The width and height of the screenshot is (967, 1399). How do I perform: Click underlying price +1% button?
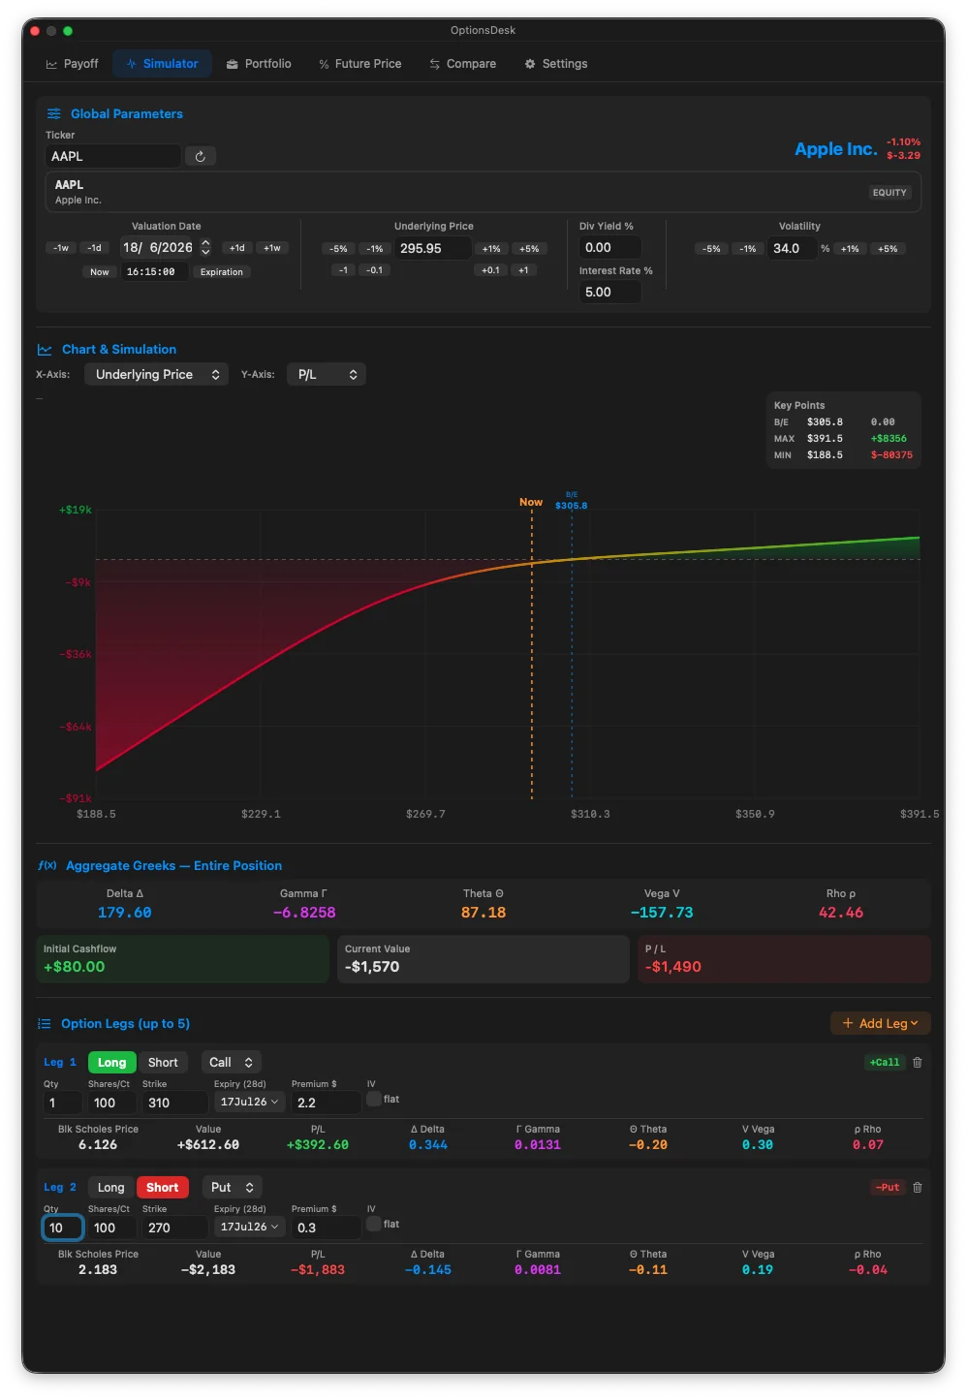491,249
